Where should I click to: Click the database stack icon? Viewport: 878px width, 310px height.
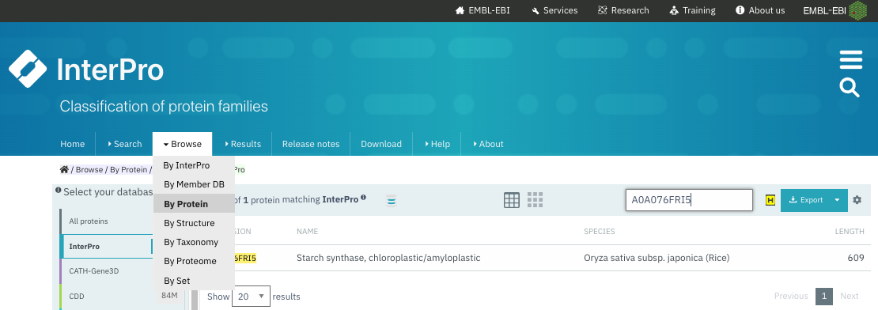[x=392, y=200]
